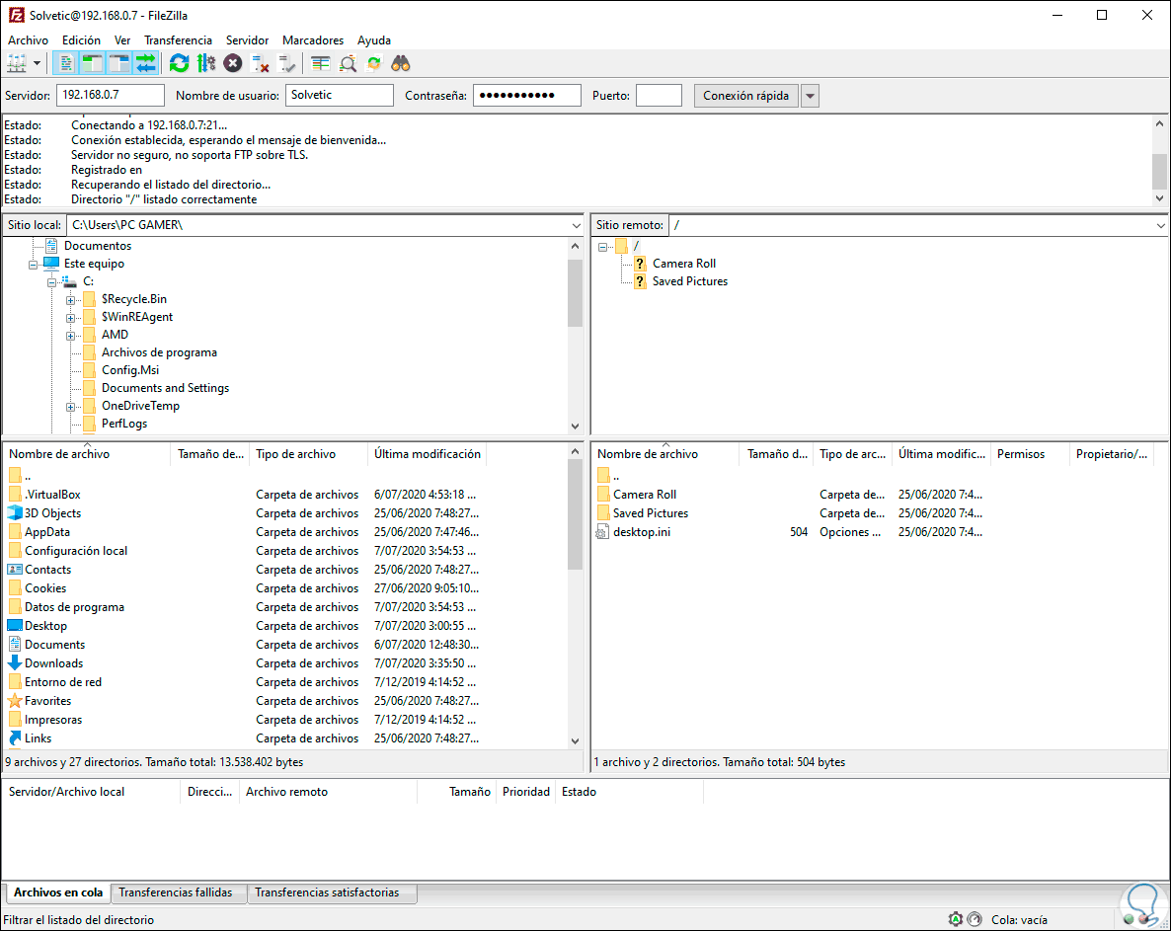Sort local files by Última modificación

click(428, 454)
